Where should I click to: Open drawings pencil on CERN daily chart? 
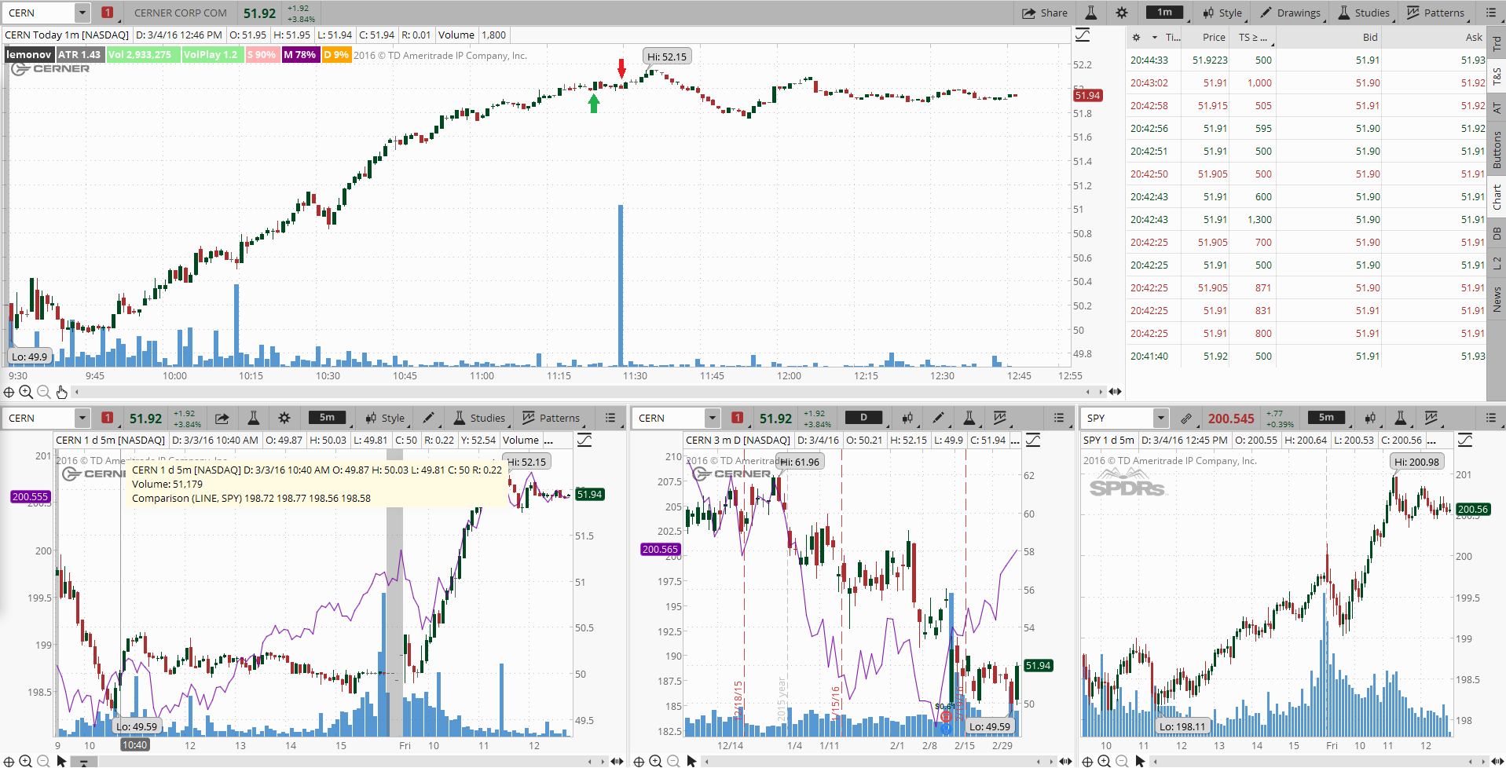(938, 419)
